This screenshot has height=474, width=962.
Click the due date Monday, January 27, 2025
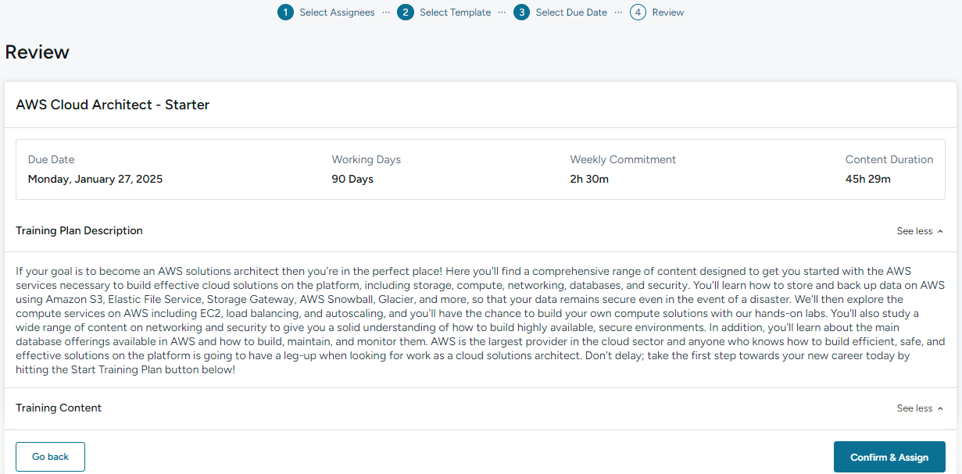95,179
